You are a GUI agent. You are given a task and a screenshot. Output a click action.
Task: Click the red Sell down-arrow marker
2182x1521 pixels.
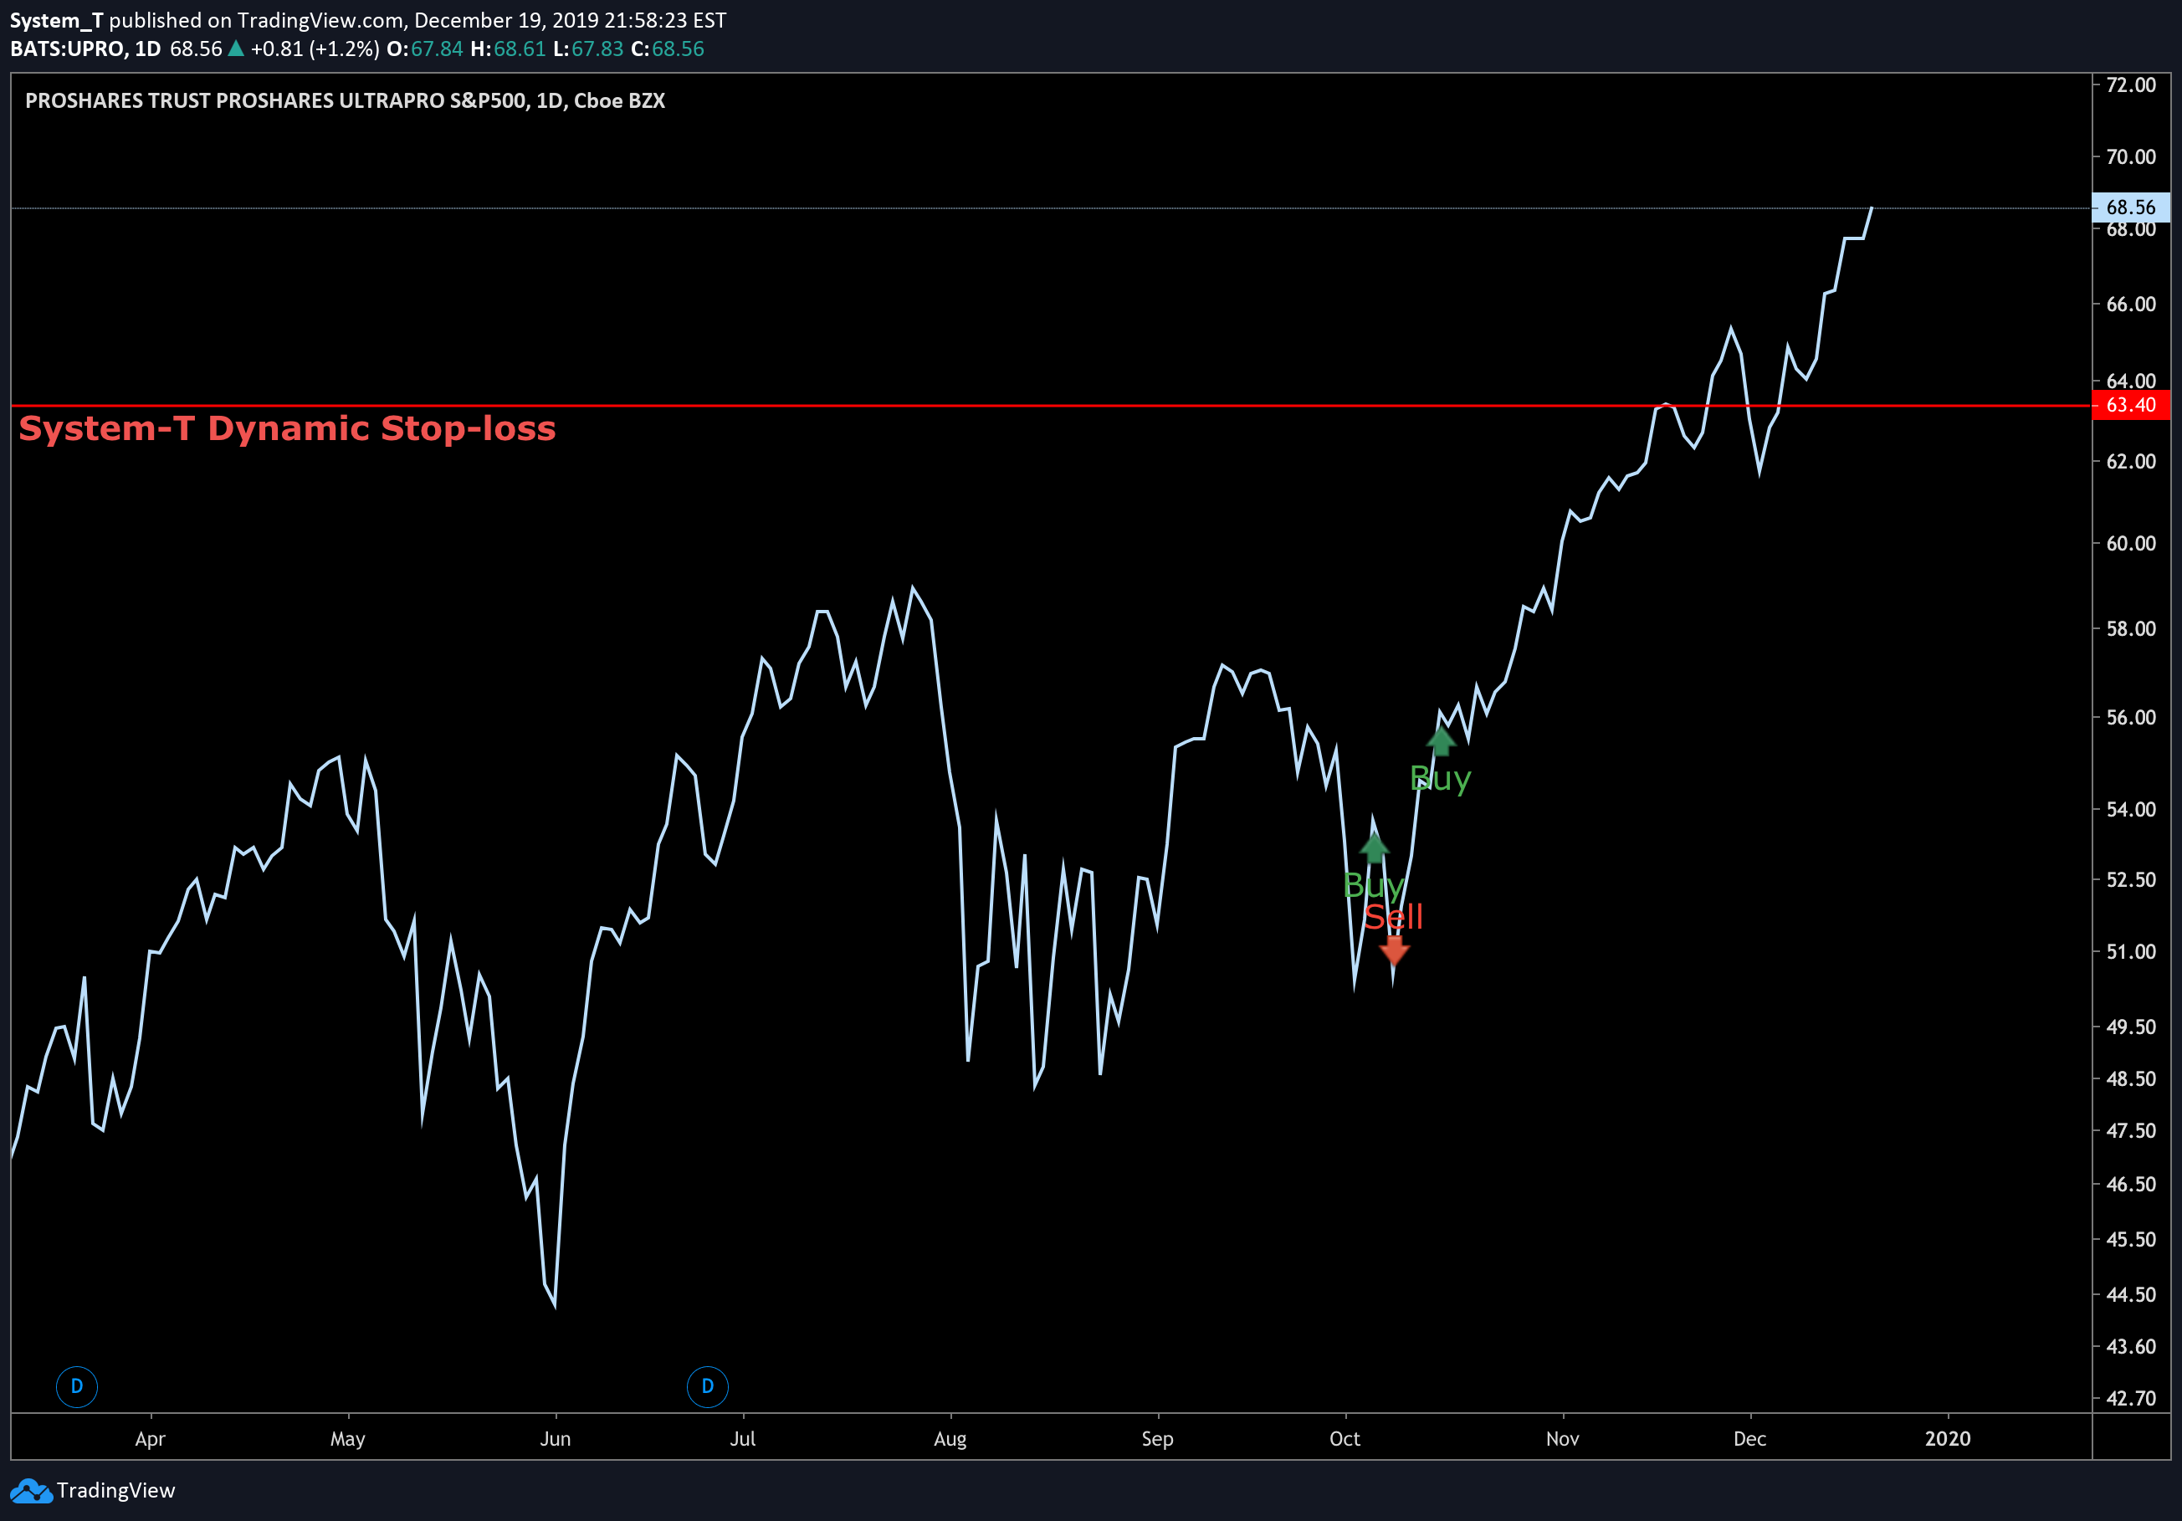coord(1394,950)
